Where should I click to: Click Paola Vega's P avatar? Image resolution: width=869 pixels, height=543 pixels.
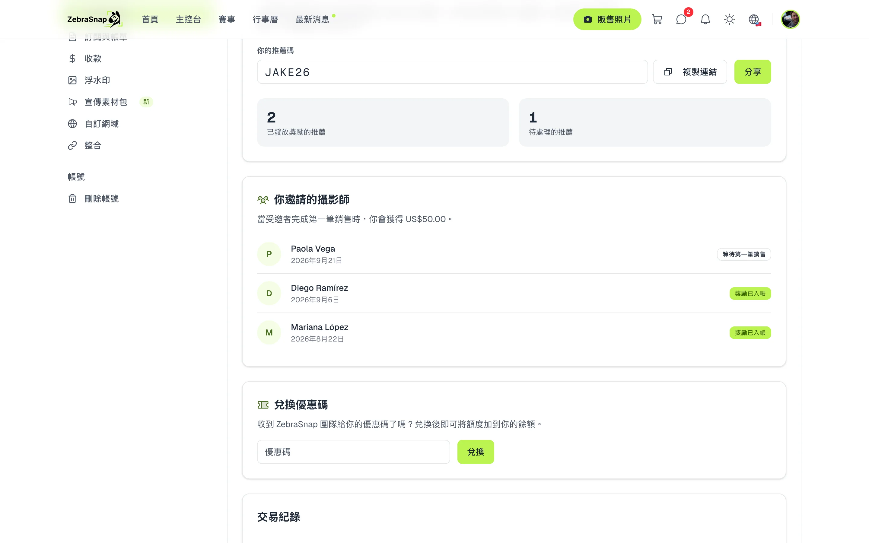click(x=269, y=254)
